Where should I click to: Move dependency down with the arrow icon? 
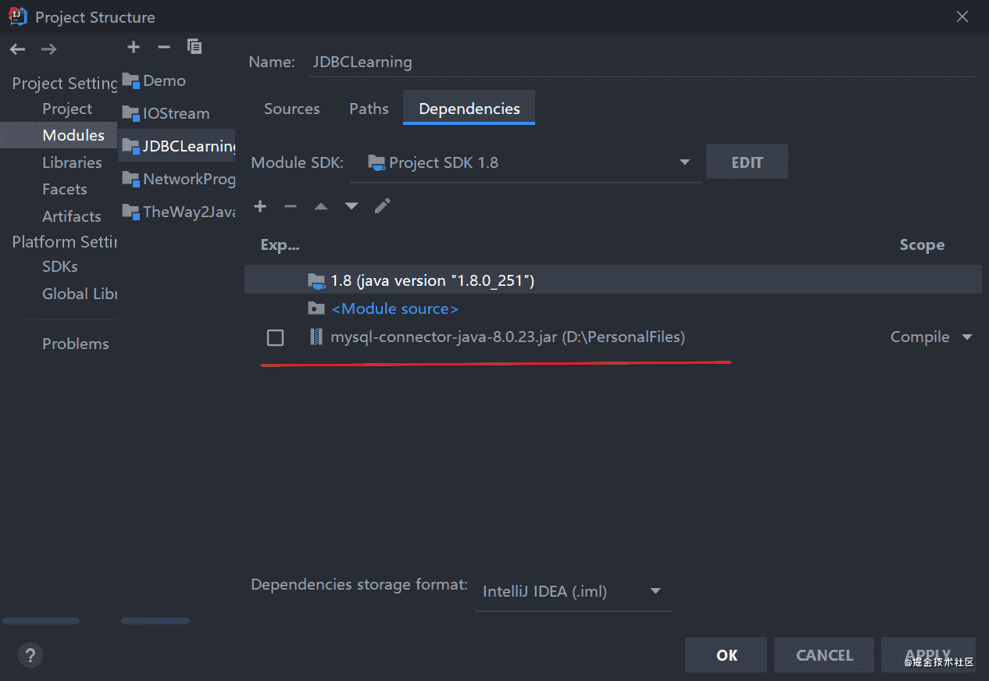(352, 206)
